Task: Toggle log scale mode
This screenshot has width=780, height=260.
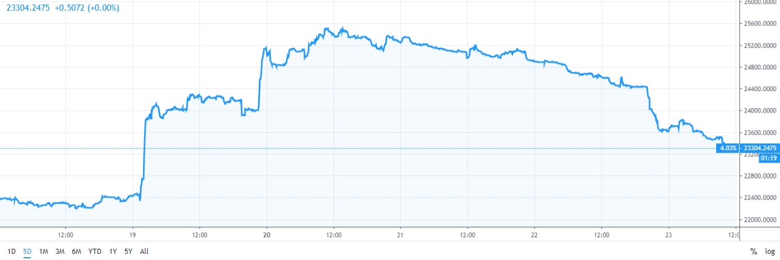Action: [769, 252]
